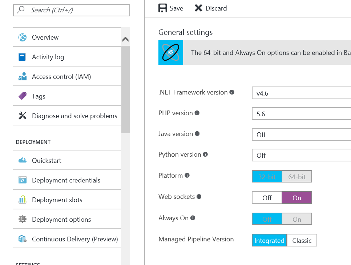Screen dimensions: 351x265
Task: Click the Deployment slots icon
Action: tap(23, 199)
